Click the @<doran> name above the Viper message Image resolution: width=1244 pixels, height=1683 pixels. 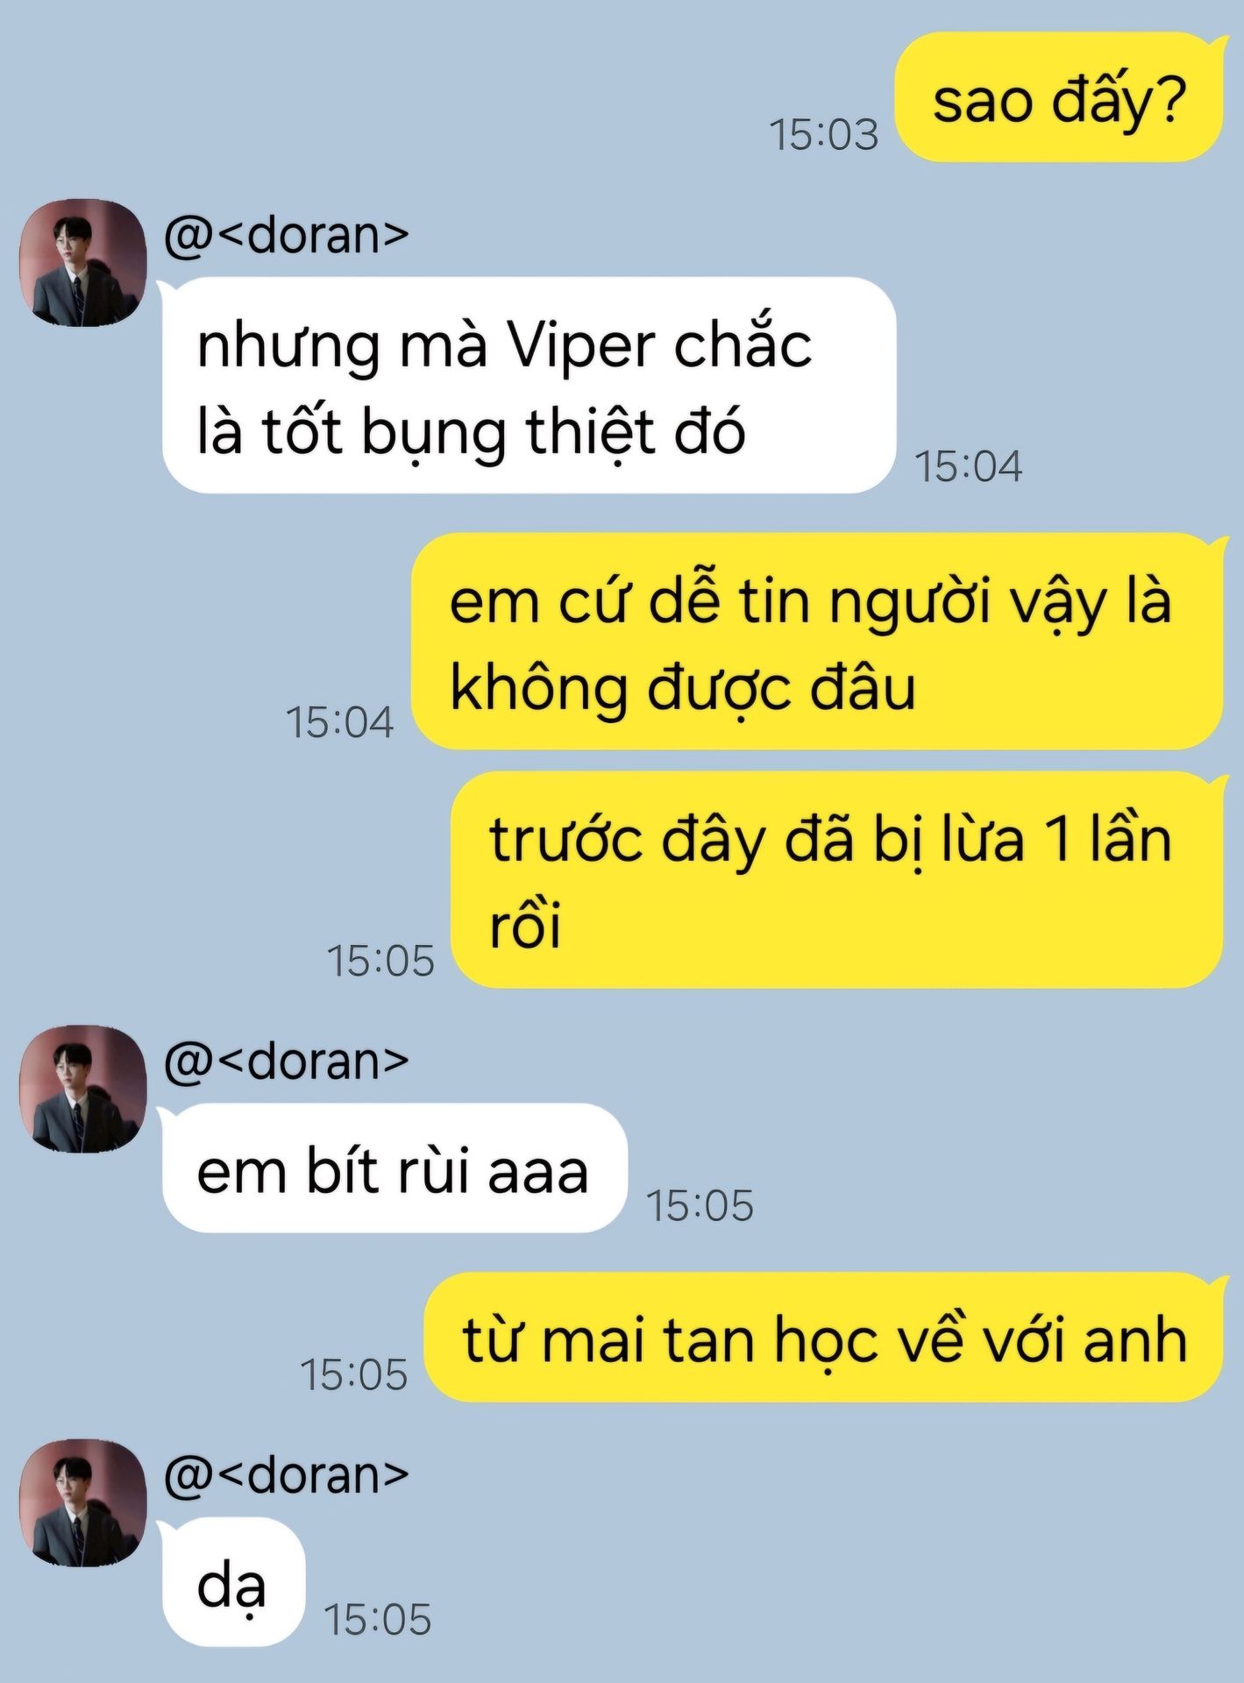(x=286, y=235)
